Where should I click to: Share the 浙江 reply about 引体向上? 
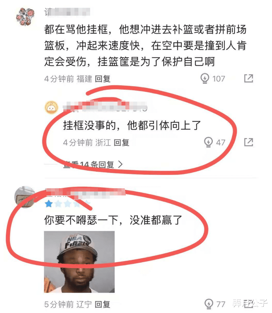point(248,142)
